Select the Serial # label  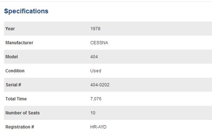(13, 85)
